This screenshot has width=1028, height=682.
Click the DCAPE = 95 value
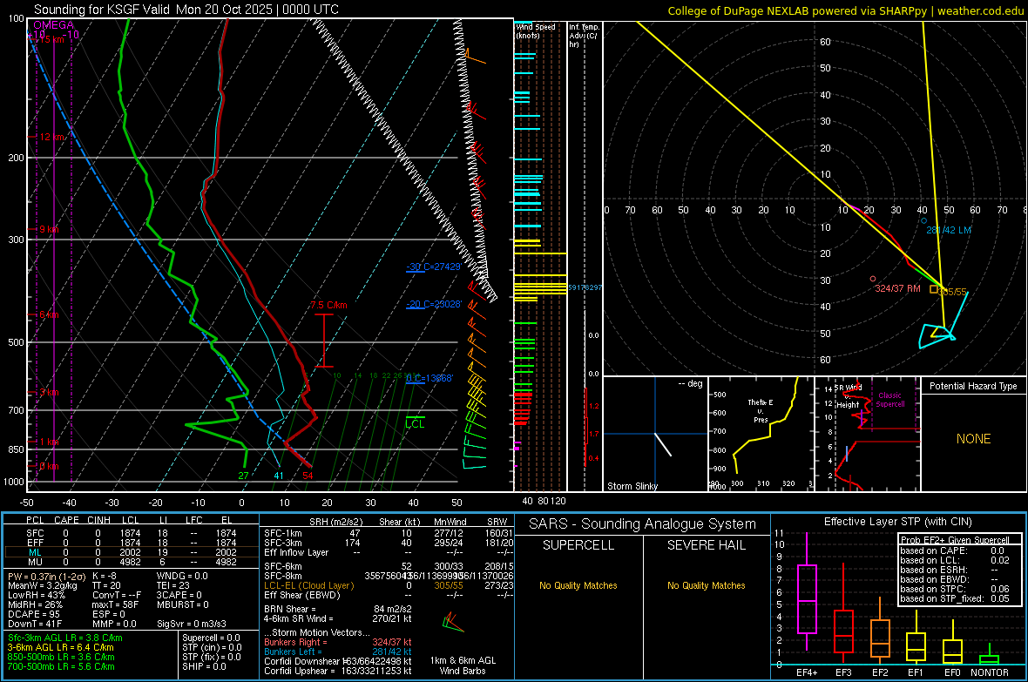click(32, 614)
